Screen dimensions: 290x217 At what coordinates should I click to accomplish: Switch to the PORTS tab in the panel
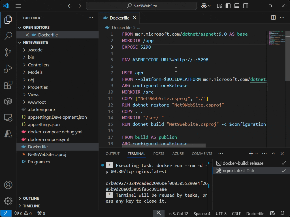click(159, 153)
